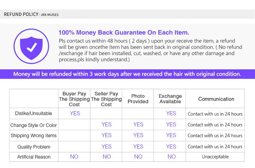Click the purple refund-within-3-work-days banner
Screen dimensions: 255x168
[x=127, y=74]
